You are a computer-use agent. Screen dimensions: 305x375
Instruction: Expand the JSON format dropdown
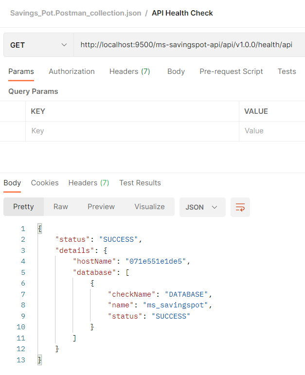coord(202,207)
